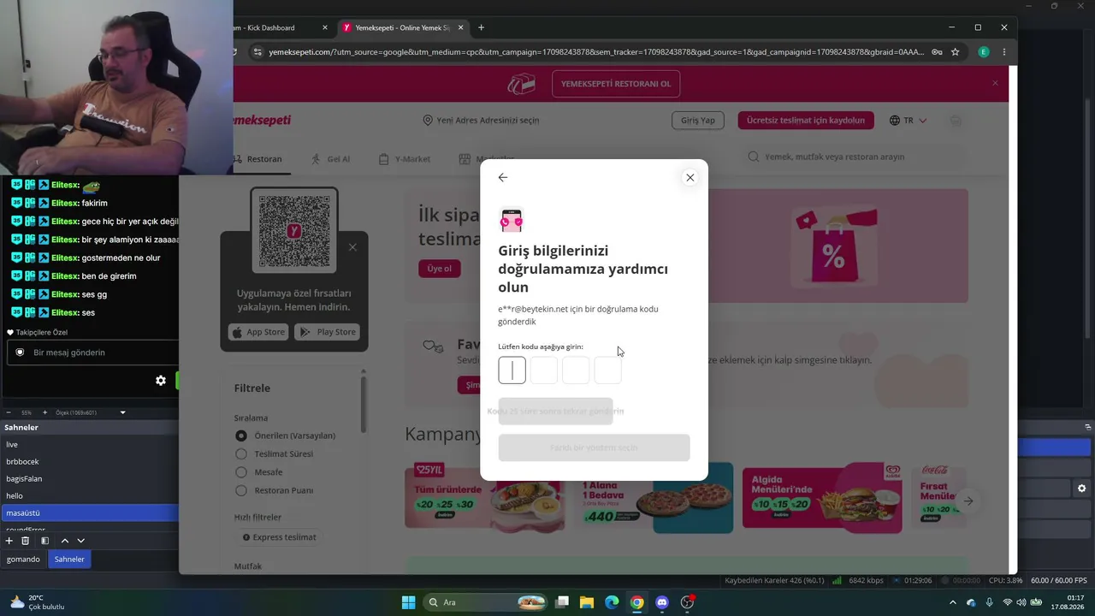Close the QR code app promo card
1095x616 pixels.
tap(352, 247)
